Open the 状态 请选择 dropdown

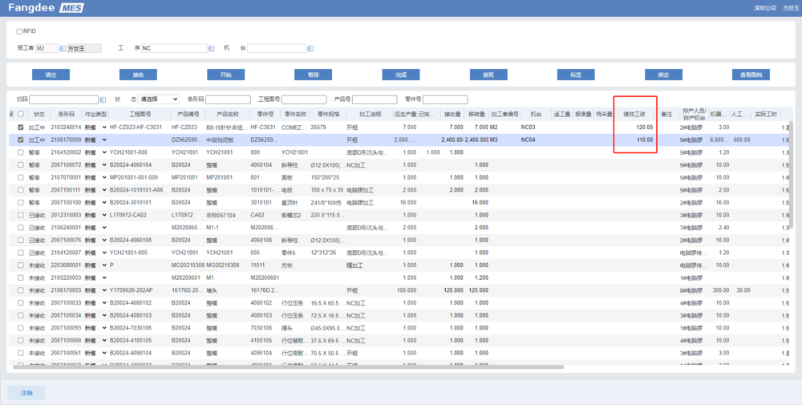pos(159,99)
